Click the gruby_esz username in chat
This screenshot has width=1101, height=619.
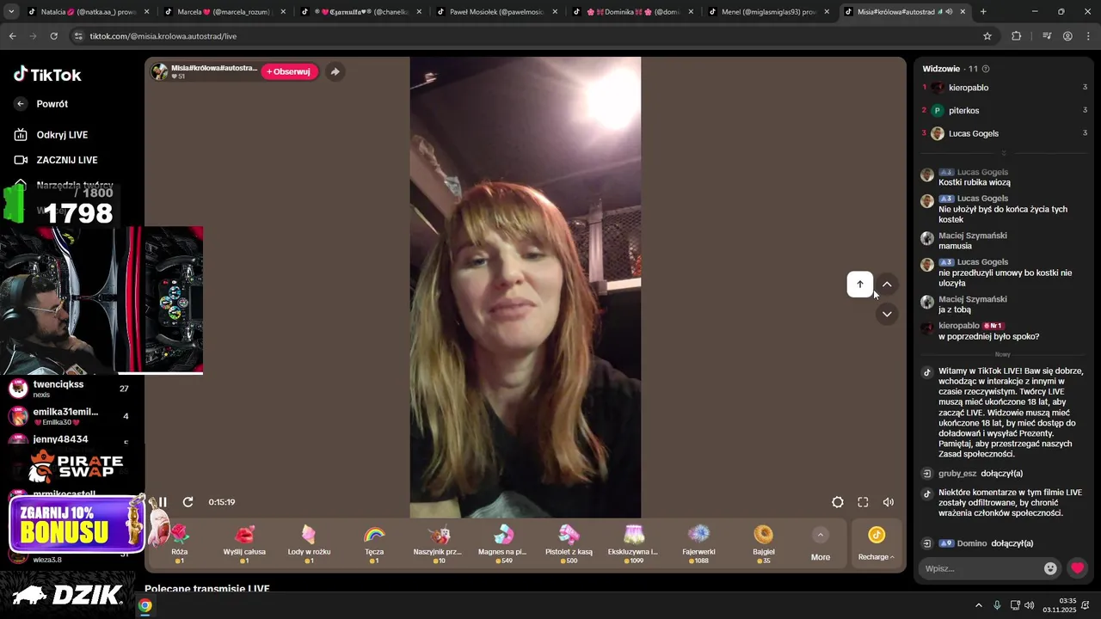(x=957, y=474)
